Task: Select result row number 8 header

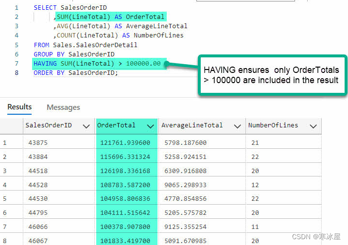Action: [x=5, y=241]
